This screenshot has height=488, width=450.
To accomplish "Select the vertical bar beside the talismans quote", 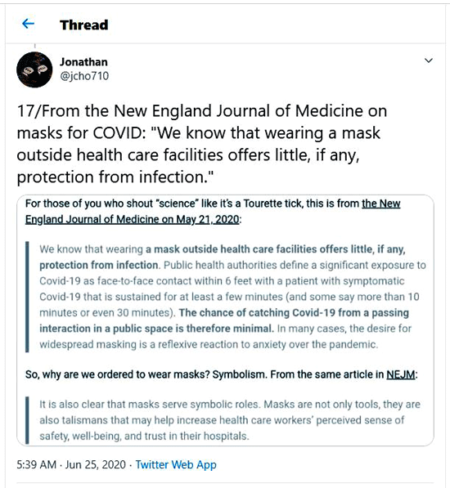I will 27,420.
